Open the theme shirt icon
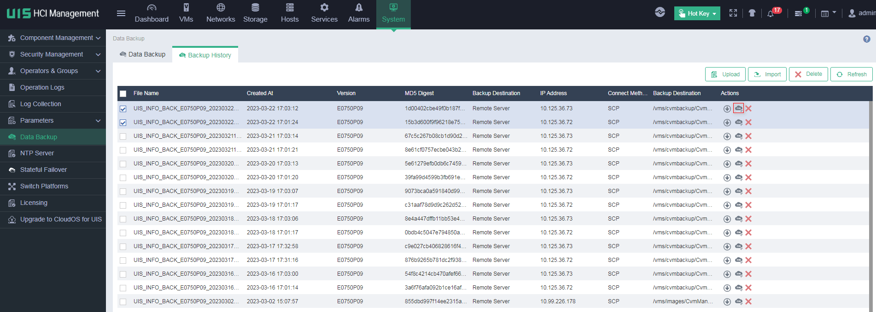The width and height of the screenshot is (876, 312). click(x=752, y=13)
